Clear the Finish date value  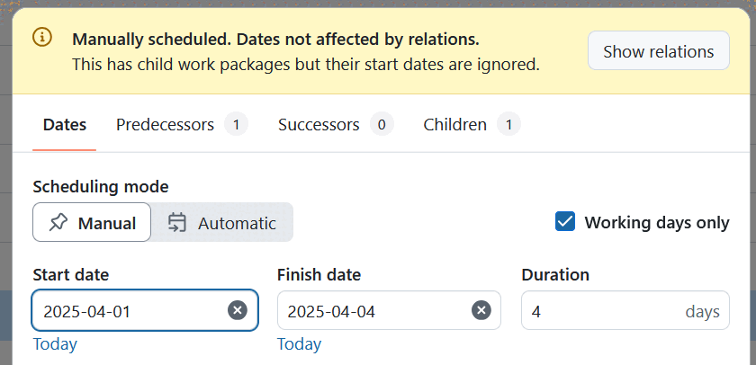pyautogui.click(x=481, y=310)
